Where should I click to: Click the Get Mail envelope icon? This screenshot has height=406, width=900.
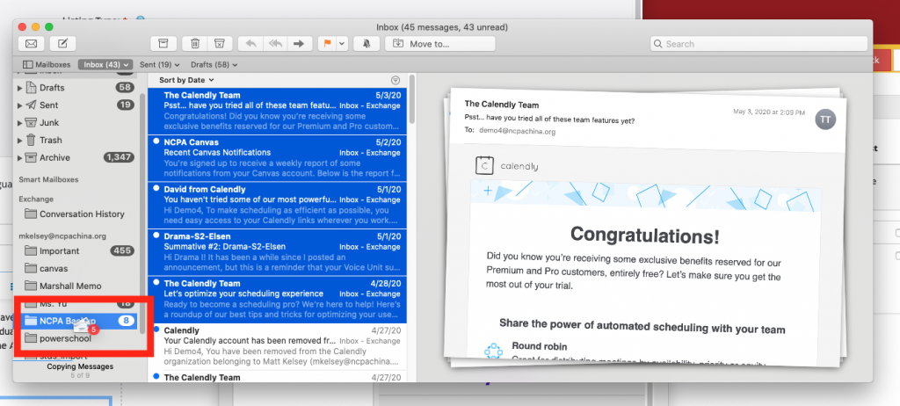(x=32, y=43)
